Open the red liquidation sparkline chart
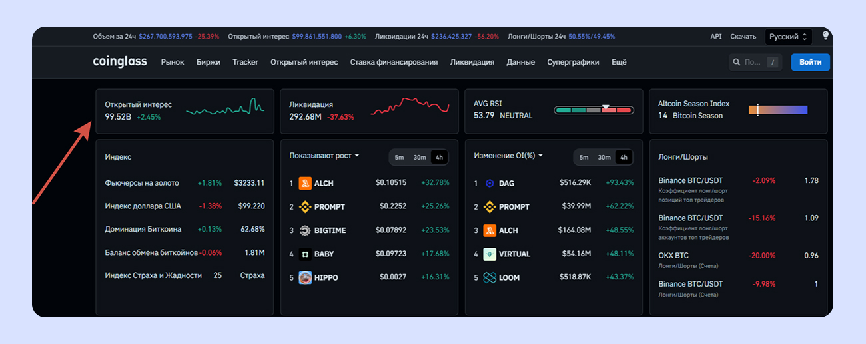 (410, 106)
